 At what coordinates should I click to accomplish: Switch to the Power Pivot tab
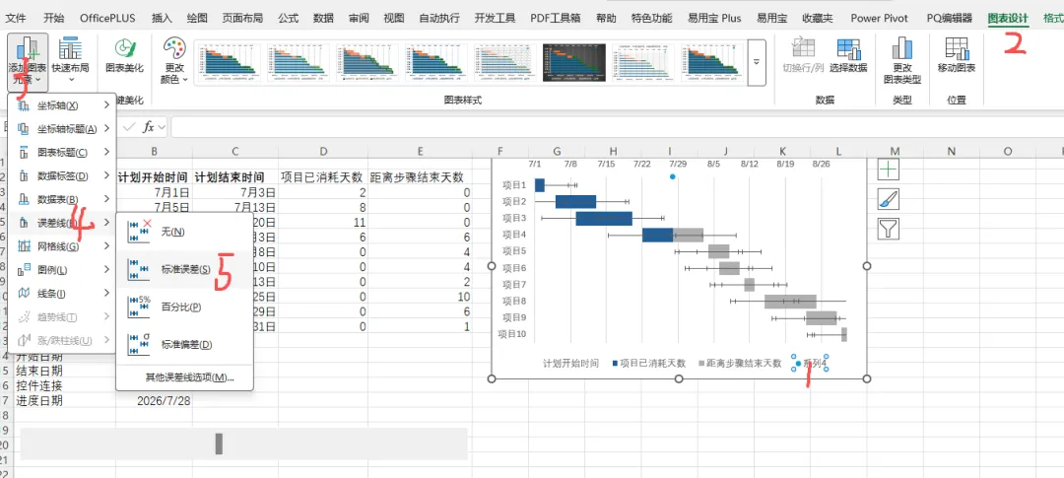coord(880,19)
